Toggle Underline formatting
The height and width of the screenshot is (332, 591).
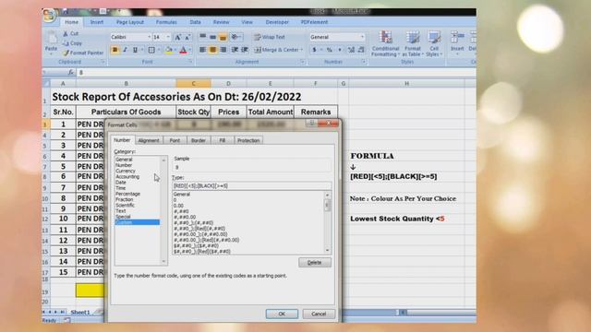click(135, 50)
